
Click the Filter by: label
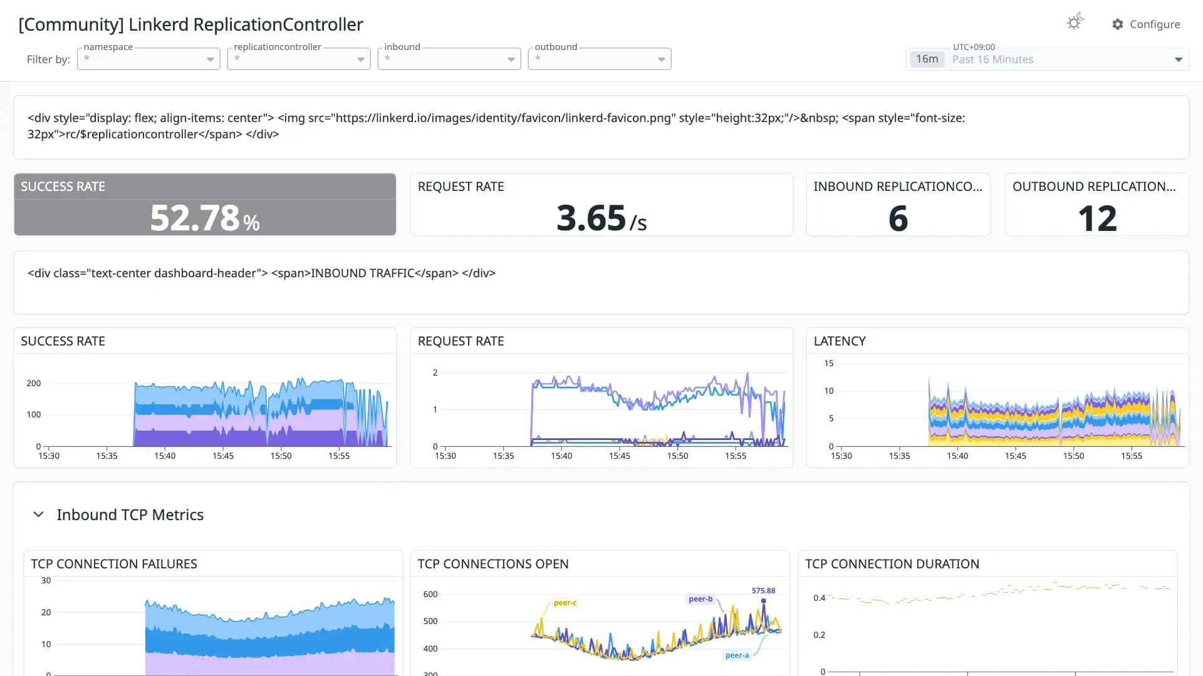point(48,59)
